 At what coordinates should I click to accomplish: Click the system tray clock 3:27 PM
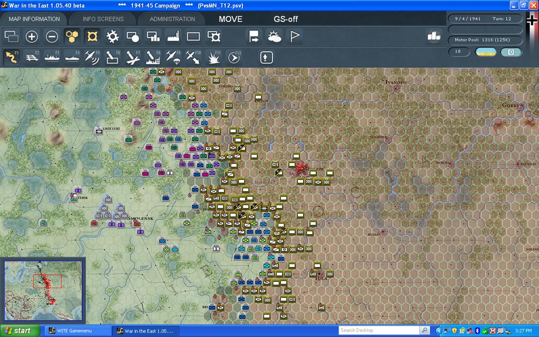[x=523, y=331]
